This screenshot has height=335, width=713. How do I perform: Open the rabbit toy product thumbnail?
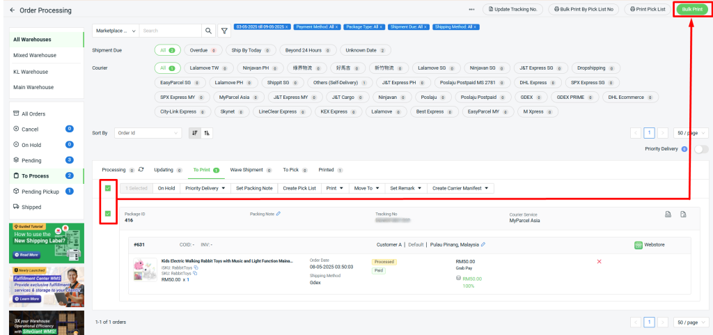point(145,270)
